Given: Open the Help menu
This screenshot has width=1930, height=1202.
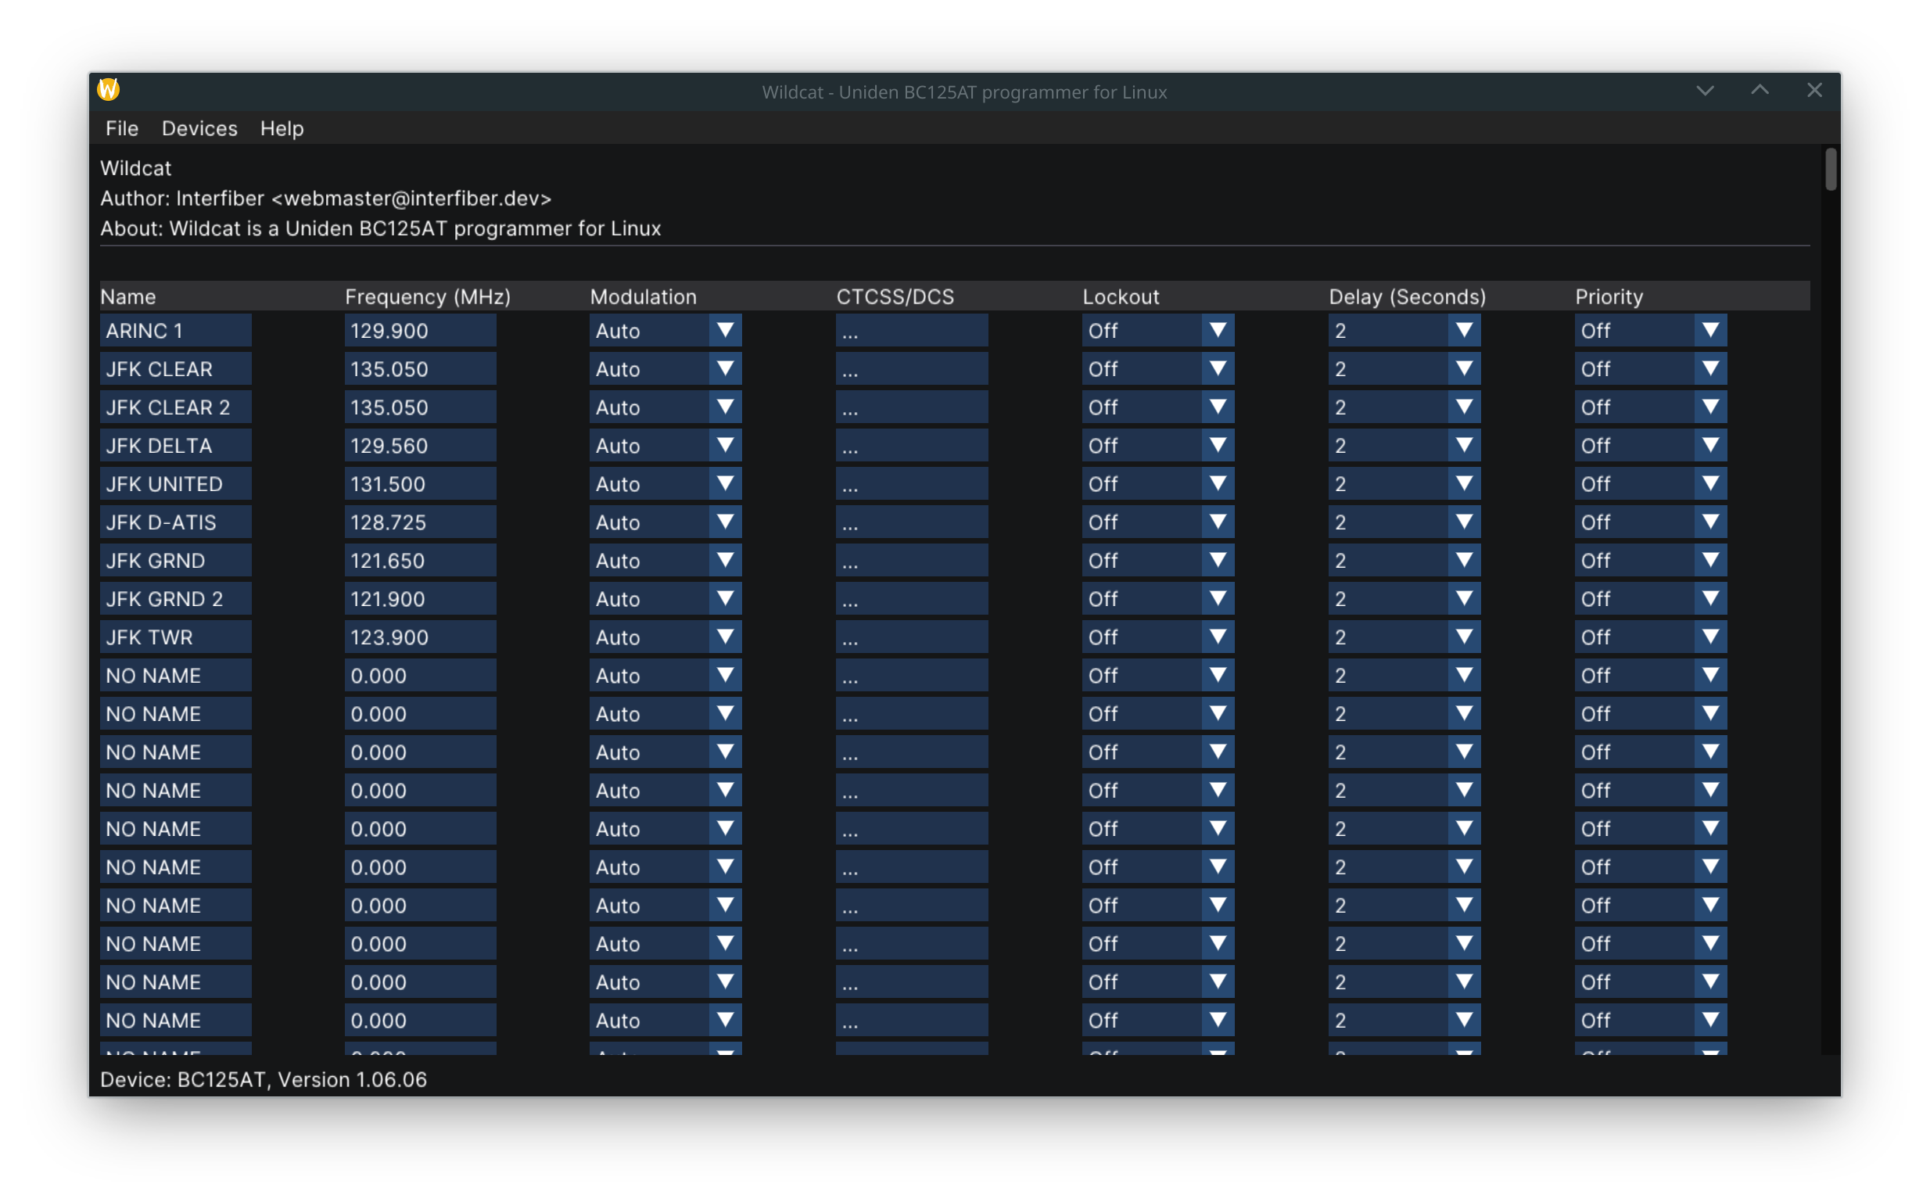Looking at the screenshot, I should click(x=282, y=128).
